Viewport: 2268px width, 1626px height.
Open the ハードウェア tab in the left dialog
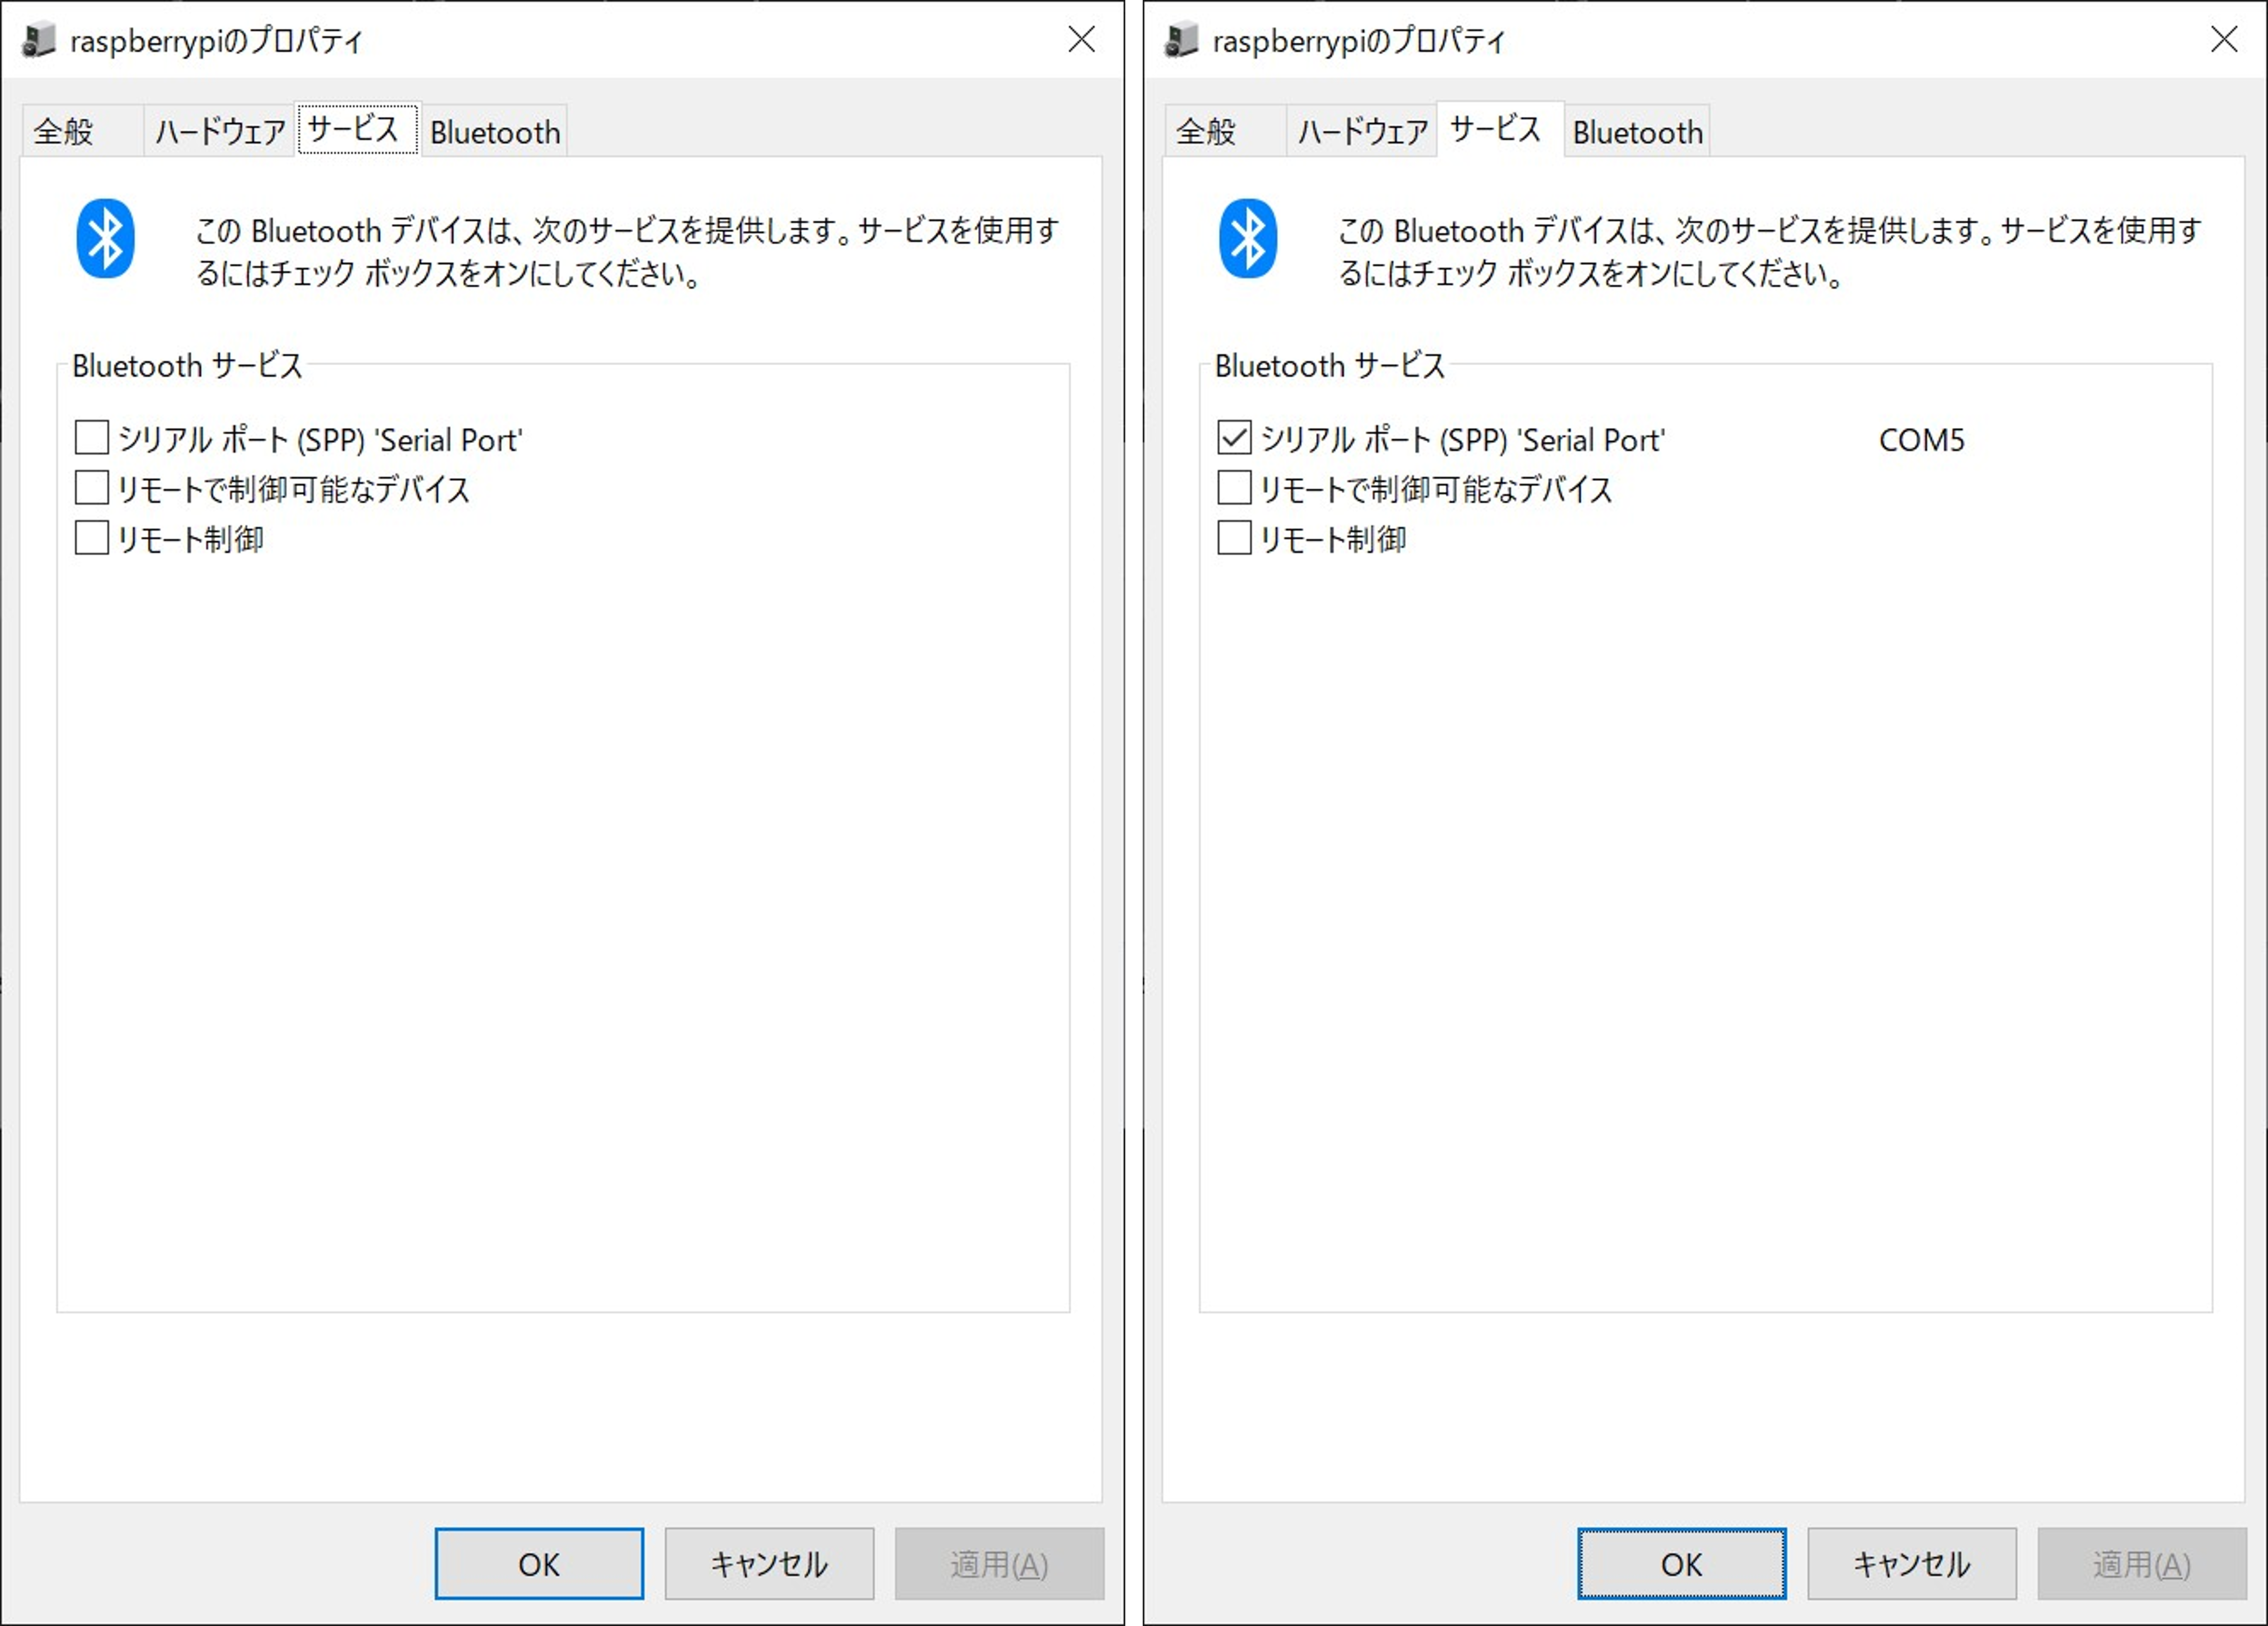tap(220, 132)
